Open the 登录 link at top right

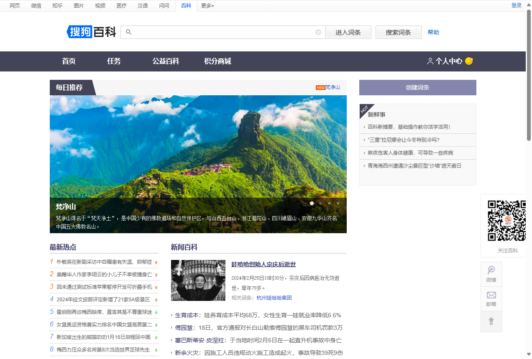517,5
